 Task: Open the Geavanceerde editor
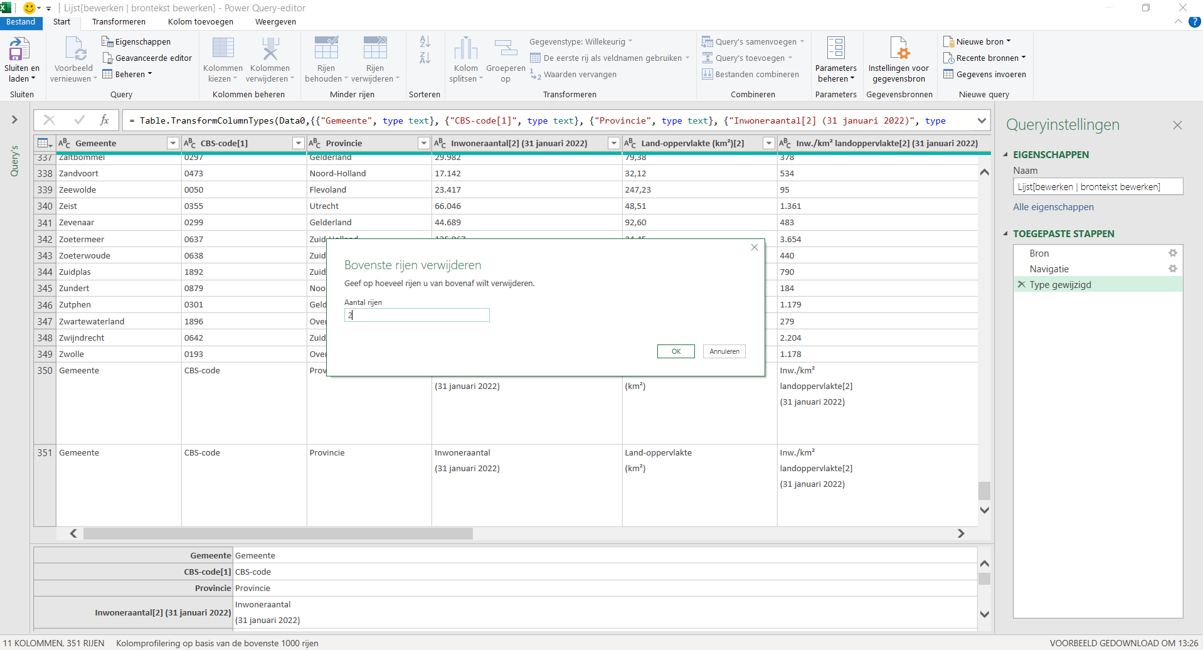pyautogui.click(x=147, y=58)
